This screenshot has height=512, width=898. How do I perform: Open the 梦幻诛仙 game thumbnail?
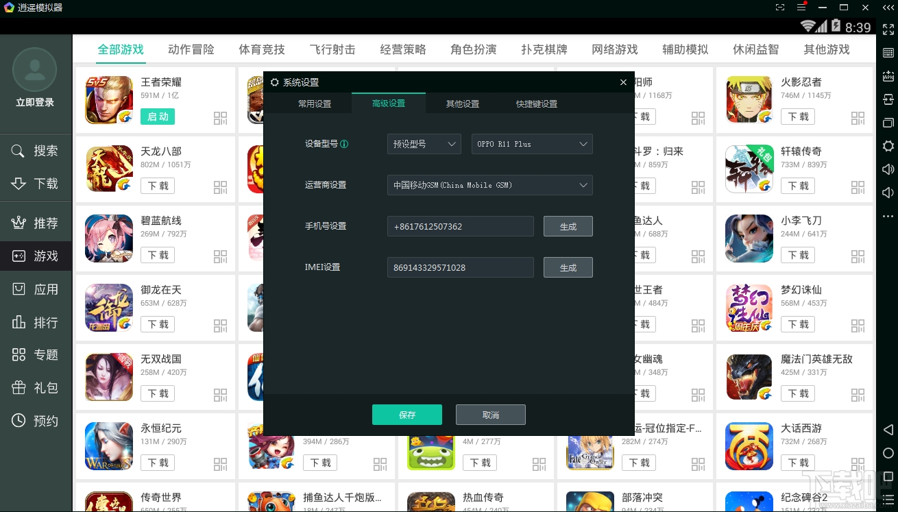[749, 308]
